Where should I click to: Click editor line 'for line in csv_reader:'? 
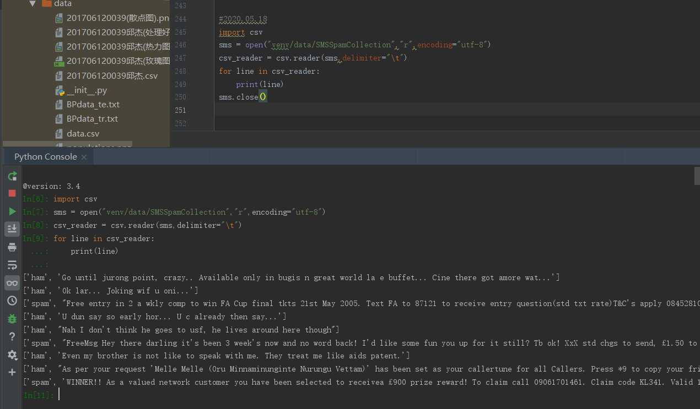(269, 71)
